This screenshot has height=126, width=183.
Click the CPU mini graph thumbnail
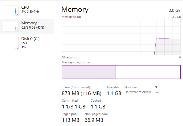tap(11, 10)
